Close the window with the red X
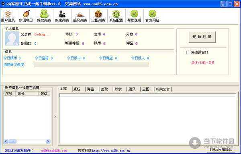 237,4
